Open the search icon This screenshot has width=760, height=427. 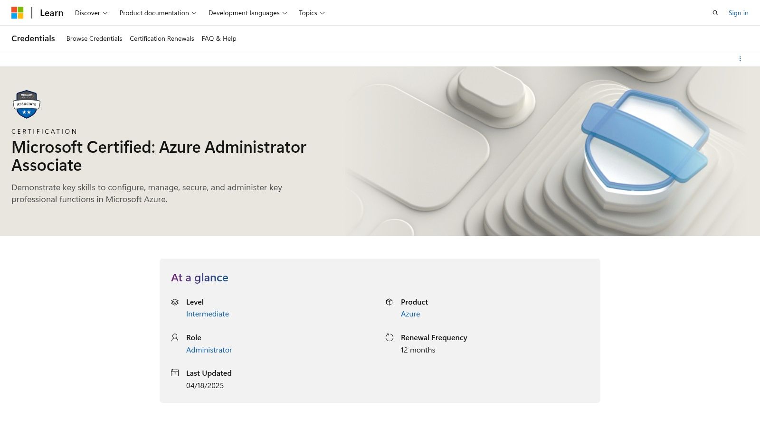coord(715,13)
